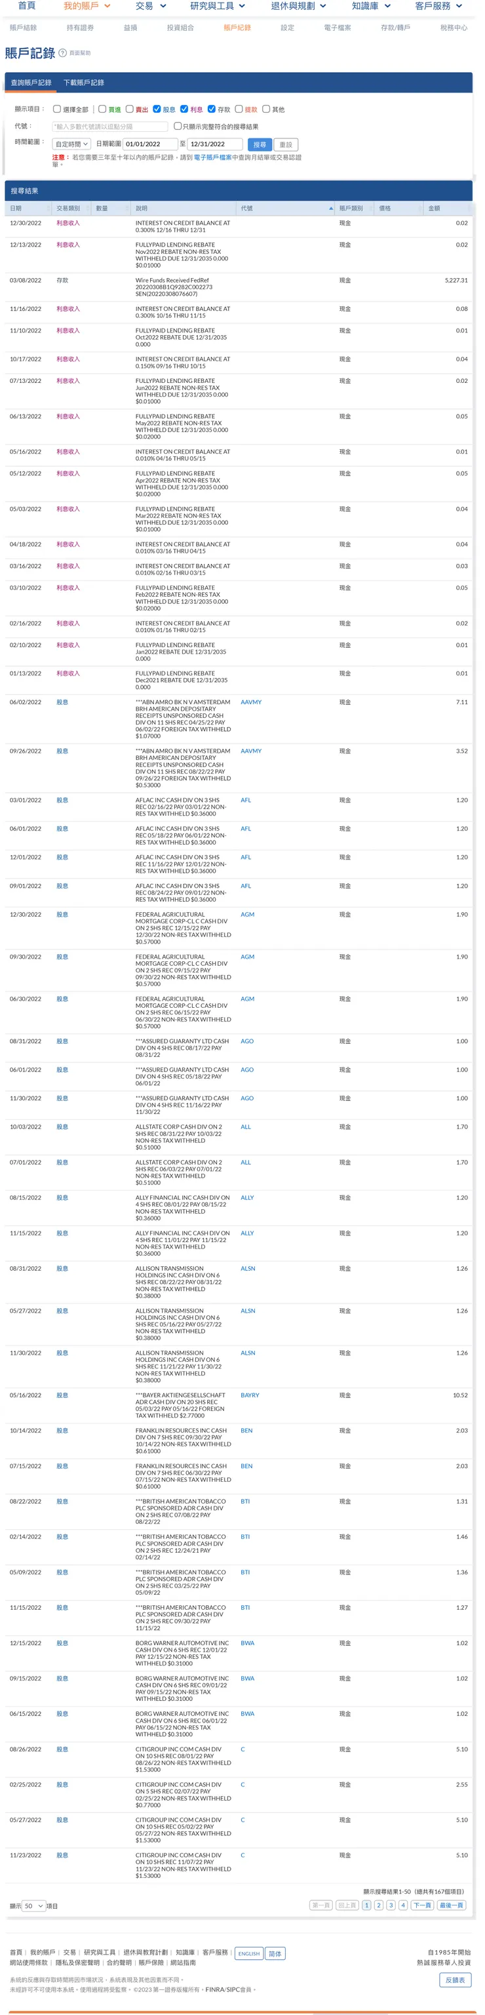The height and width of the screenshot is (2015, 485).
Task: Click the sort arrow in 代號 column header
Action: click(331, 209)
